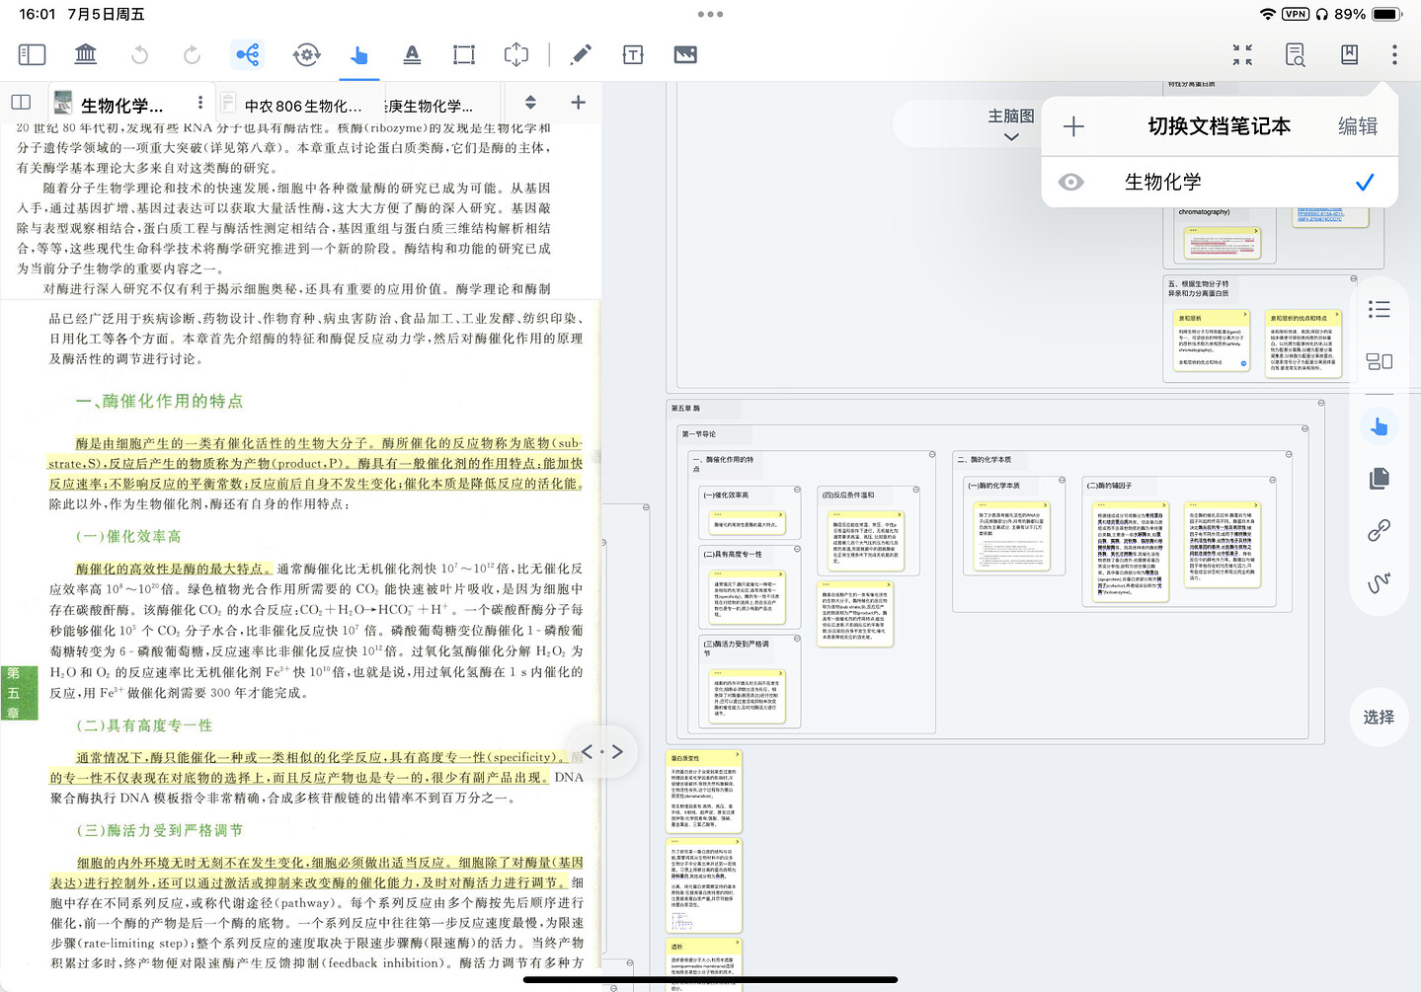Click the blue checkmark on 生物化学 row
This screenshot has height=992, width=1421.
click(x=1365, y=183)
